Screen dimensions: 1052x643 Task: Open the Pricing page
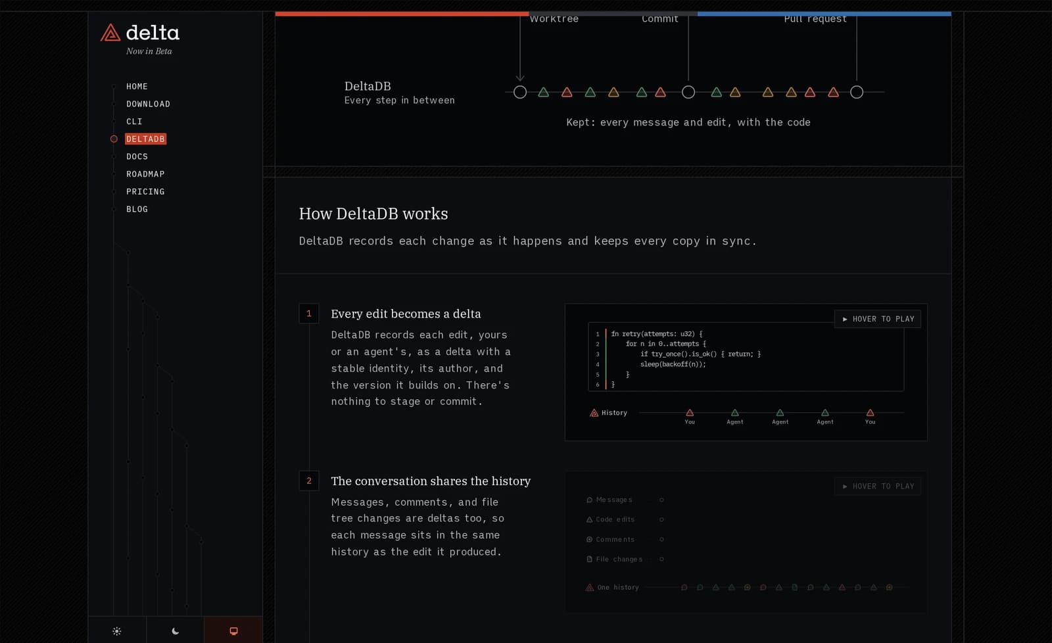pyautogui.click(x=145, y=191)
